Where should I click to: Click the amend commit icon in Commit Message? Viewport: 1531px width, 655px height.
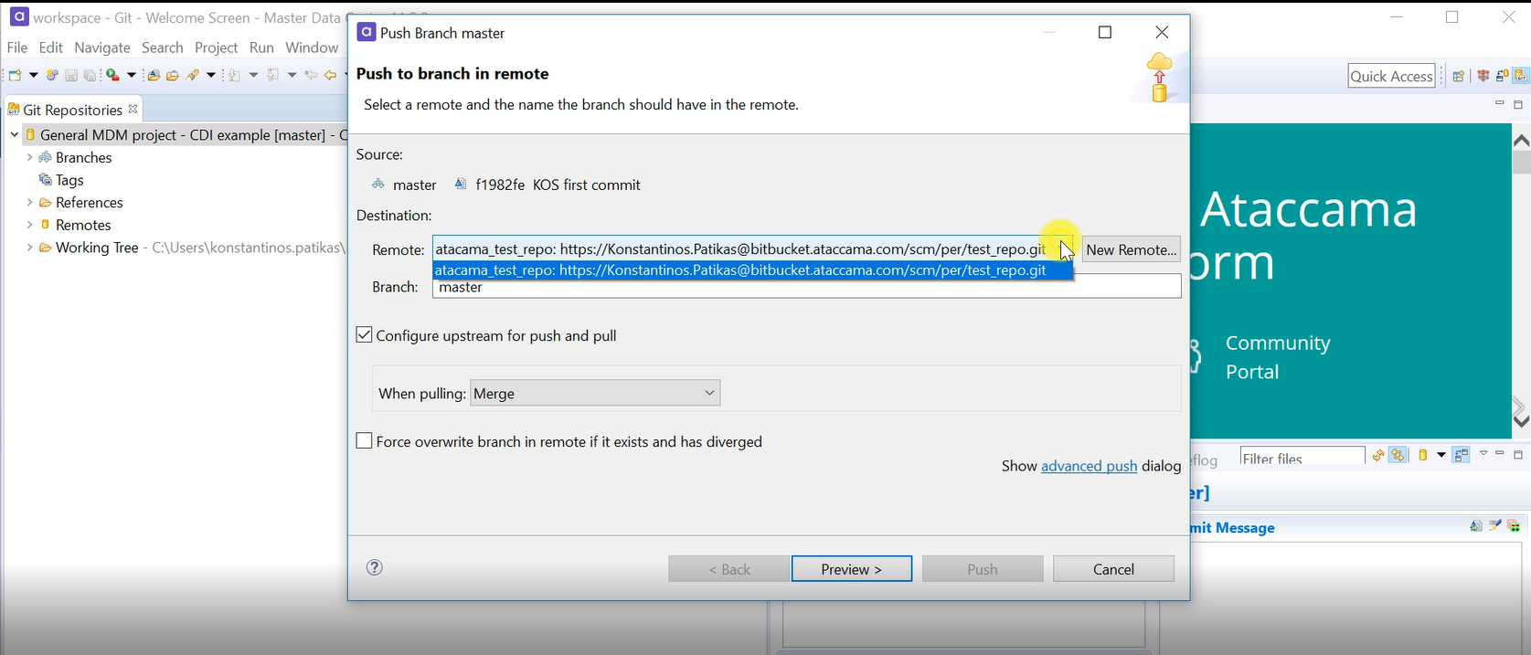[x=1475, y=526]
